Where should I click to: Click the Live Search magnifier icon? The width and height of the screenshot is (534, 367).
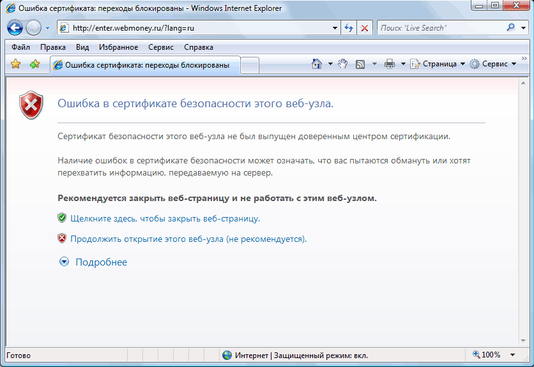(510, 28)
